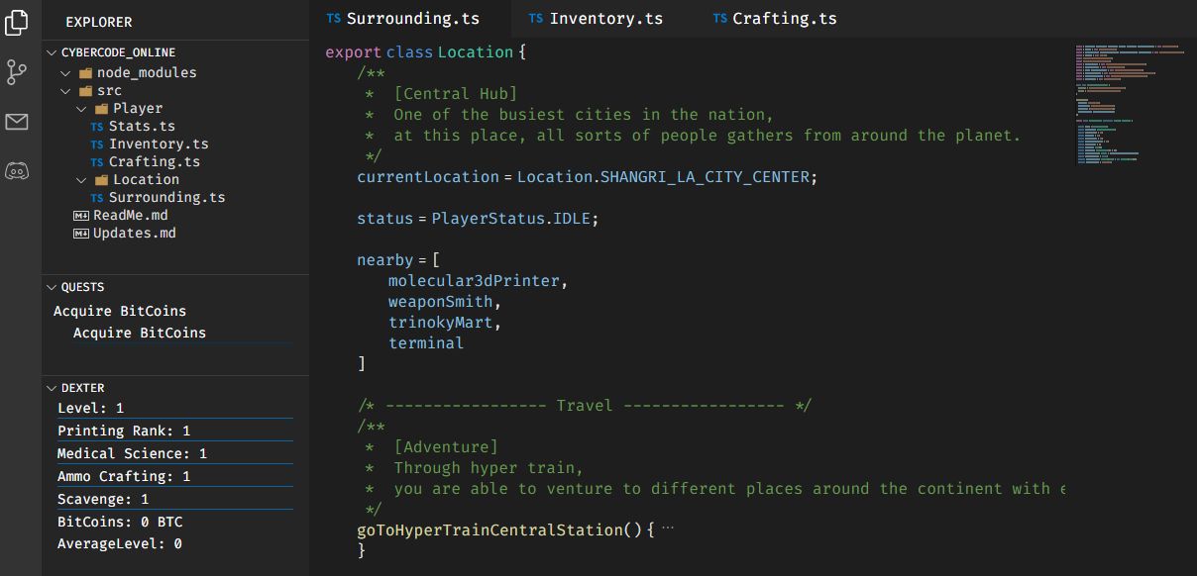Collapse the Location folder in tree
This screenshot has height=576, width=1197.
[82, 180]
